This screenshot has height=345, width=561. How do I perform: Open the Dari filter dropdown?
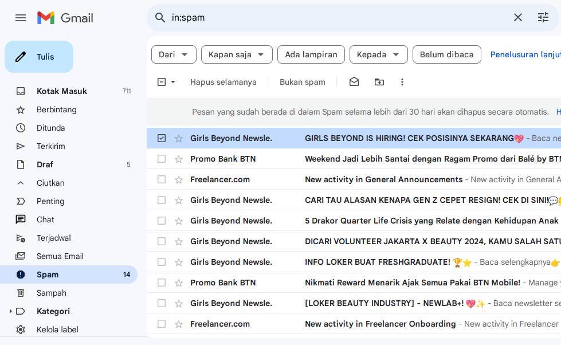174,54
